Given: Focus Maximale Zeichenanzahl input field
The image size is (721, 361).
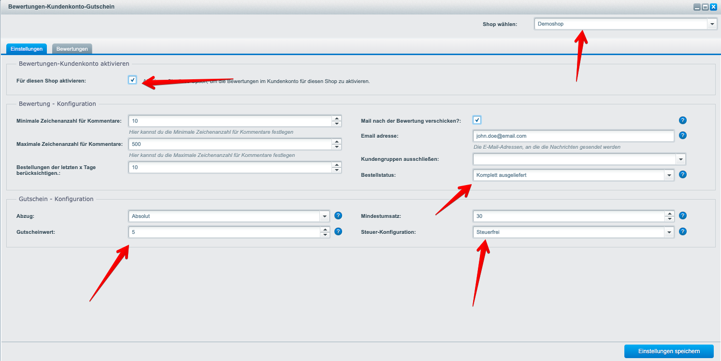Looking at the screenshot, I should coord(231,144).
